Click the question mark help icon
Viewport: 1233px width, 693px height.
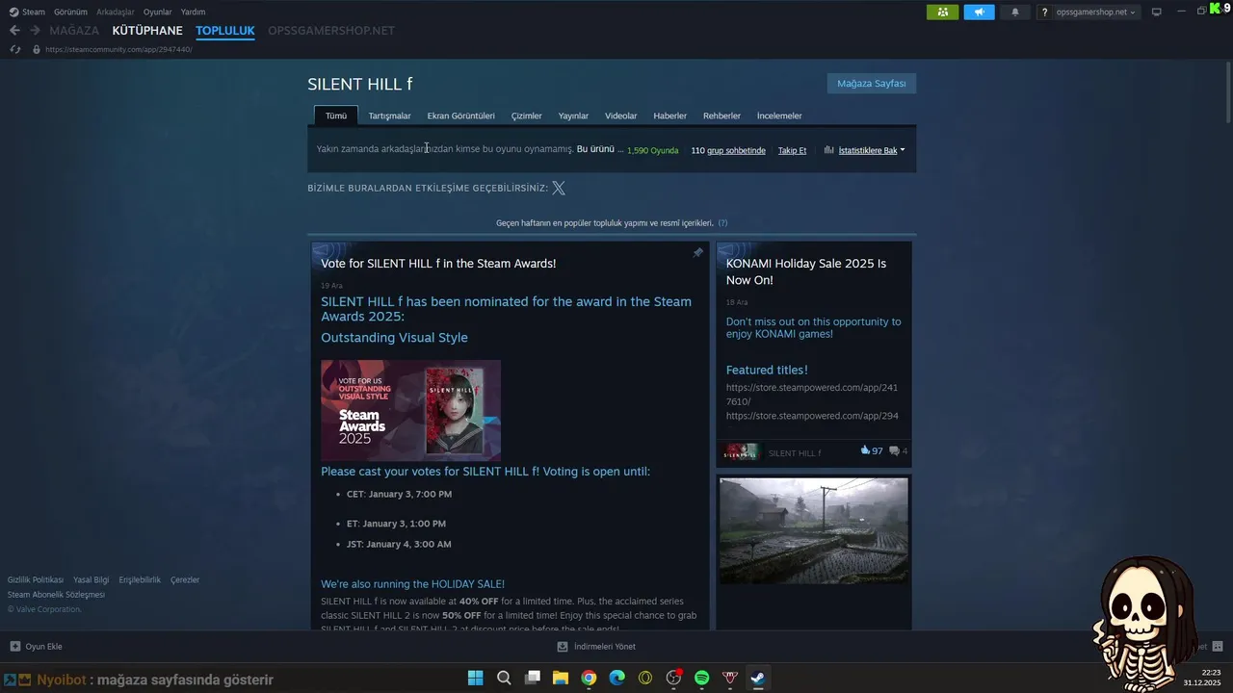(x=1044, y=13)
